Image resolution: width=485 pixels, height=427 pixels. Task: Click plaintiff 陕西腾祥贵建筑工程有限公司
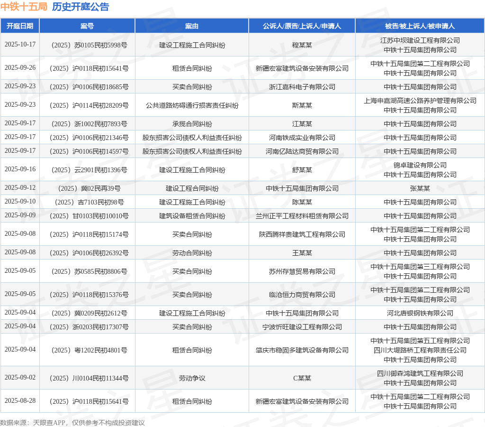(x=302, y=234)
